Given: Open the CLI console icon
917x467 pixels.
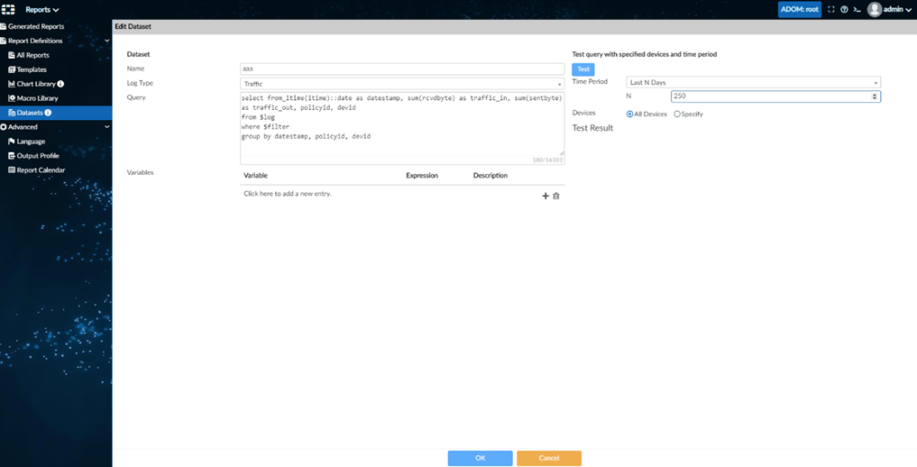Looking at the screenshot, I should pyautogui.click(x=857, y=9).
